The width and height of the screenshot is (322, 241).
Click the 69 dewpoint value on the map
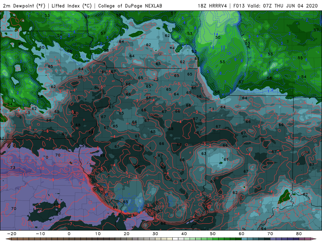point(103,155)
